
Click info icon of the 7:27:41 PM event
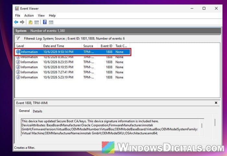click(x=18, y=72)
